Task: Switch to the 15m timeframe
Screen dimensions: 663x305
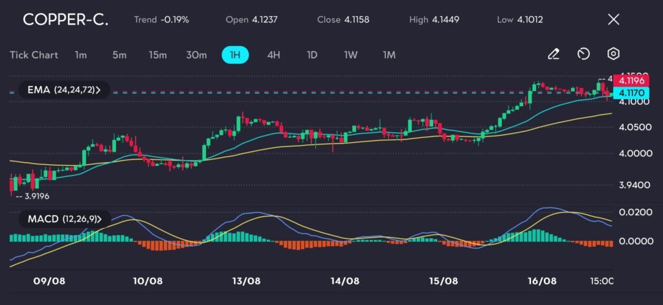Action: point(157,55)
